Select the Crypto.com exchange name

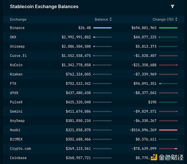pos(20,149)
